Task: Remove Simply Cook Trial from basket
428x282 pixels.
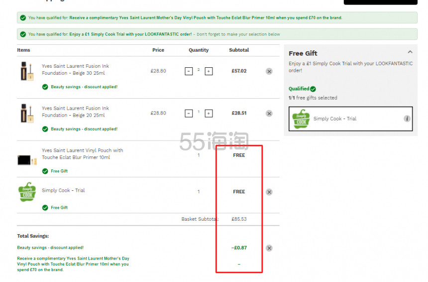Action: pos(269,192)
